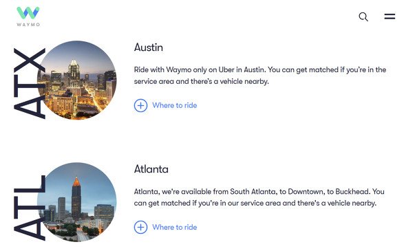
Task: Click the Atlanta heading
Action: (151, 169)
